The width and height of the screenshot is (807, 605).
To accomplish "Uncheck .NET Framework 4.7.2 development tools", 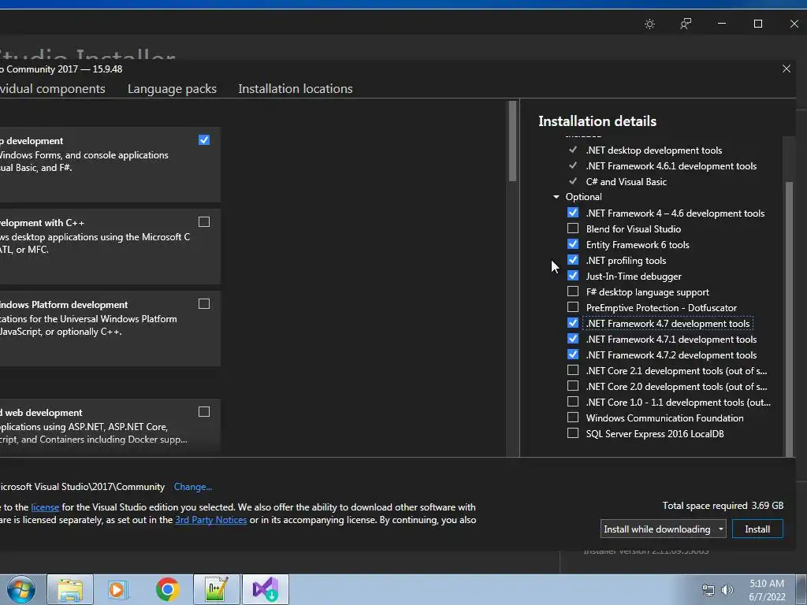I will click(x=573, y=354).
